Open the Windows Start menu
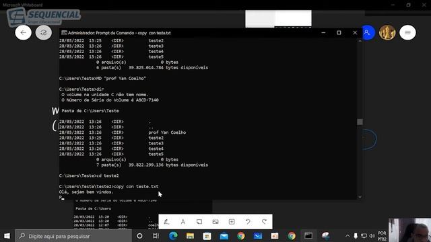 click(7, 236)
